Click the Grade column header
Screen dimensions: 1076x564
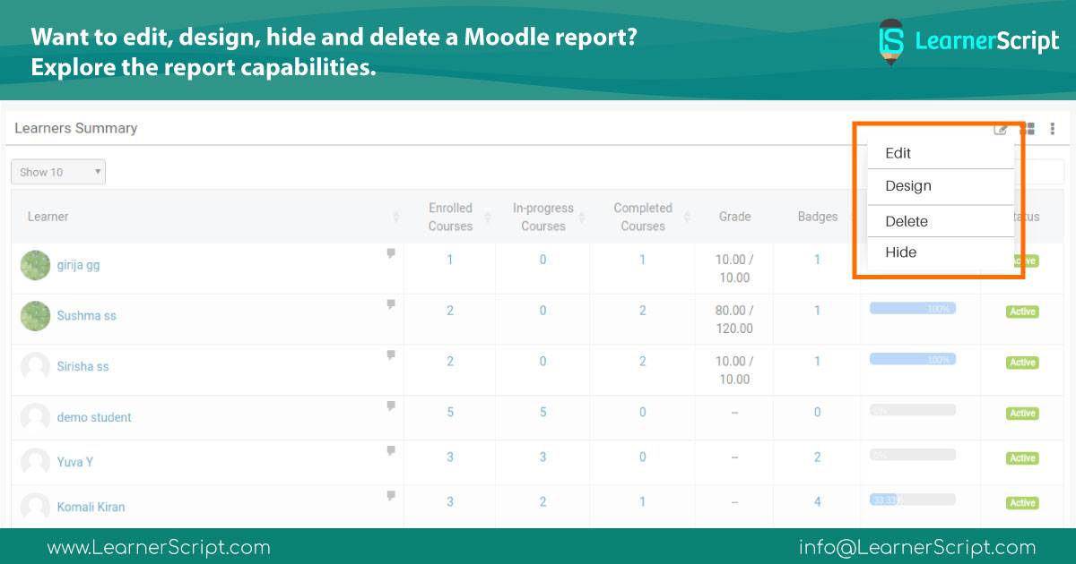(x=734, y=217)
